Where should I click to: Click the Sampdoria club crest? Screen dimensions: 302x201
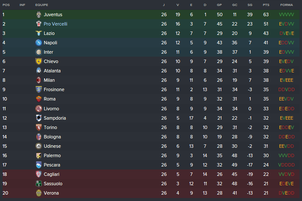(39, 118)
